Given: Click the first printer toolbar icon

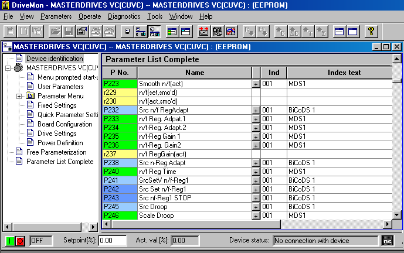Looking at the screenshot, I should 96,32.
